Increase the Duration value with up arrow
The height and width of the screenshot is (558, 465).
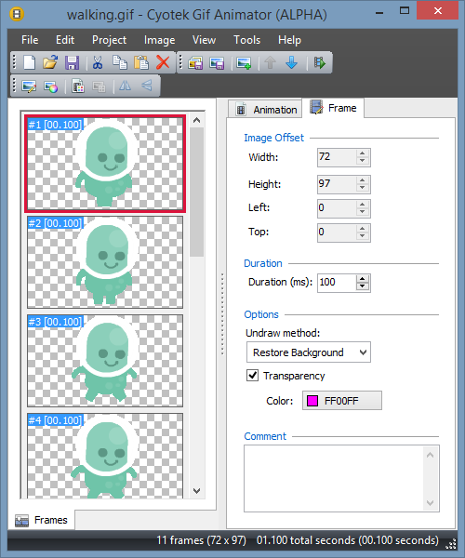(x=362, y=279)
